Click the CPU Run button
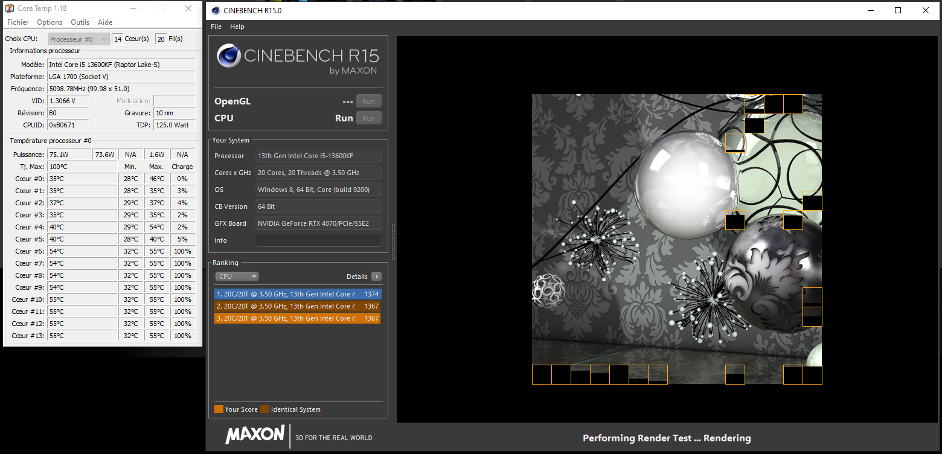This screenshot has width=942, height=454. coord(369,118)
